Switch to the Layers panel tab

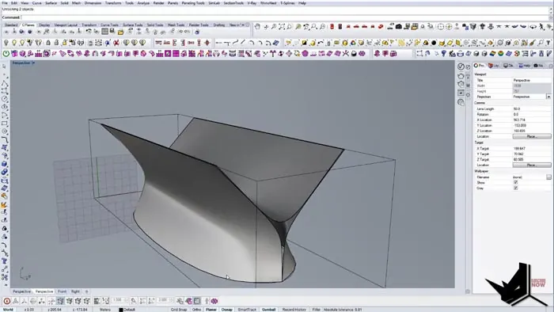click(x=494, y=66)
